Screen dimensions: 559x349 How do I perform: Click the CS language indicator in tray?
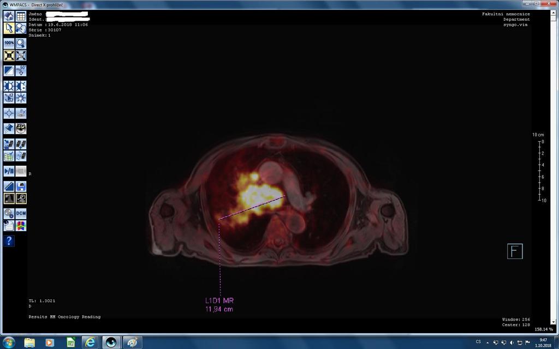click(x=478, y=342)
